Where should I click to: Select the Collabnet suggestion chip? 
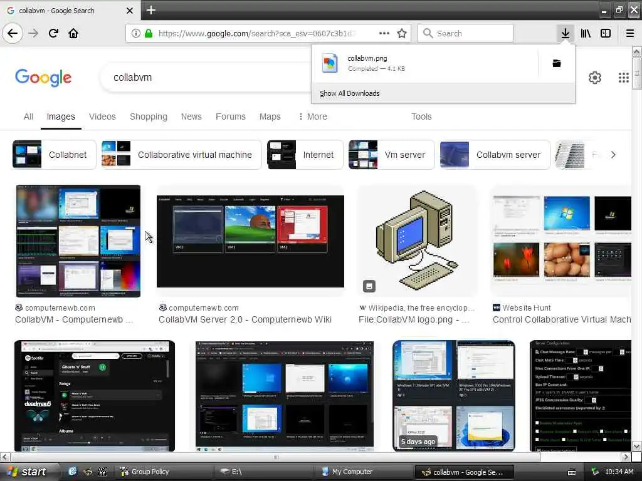(54, 155)
